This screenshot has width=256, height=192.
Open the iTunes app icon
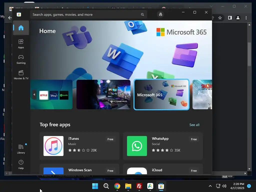[53, 146]
